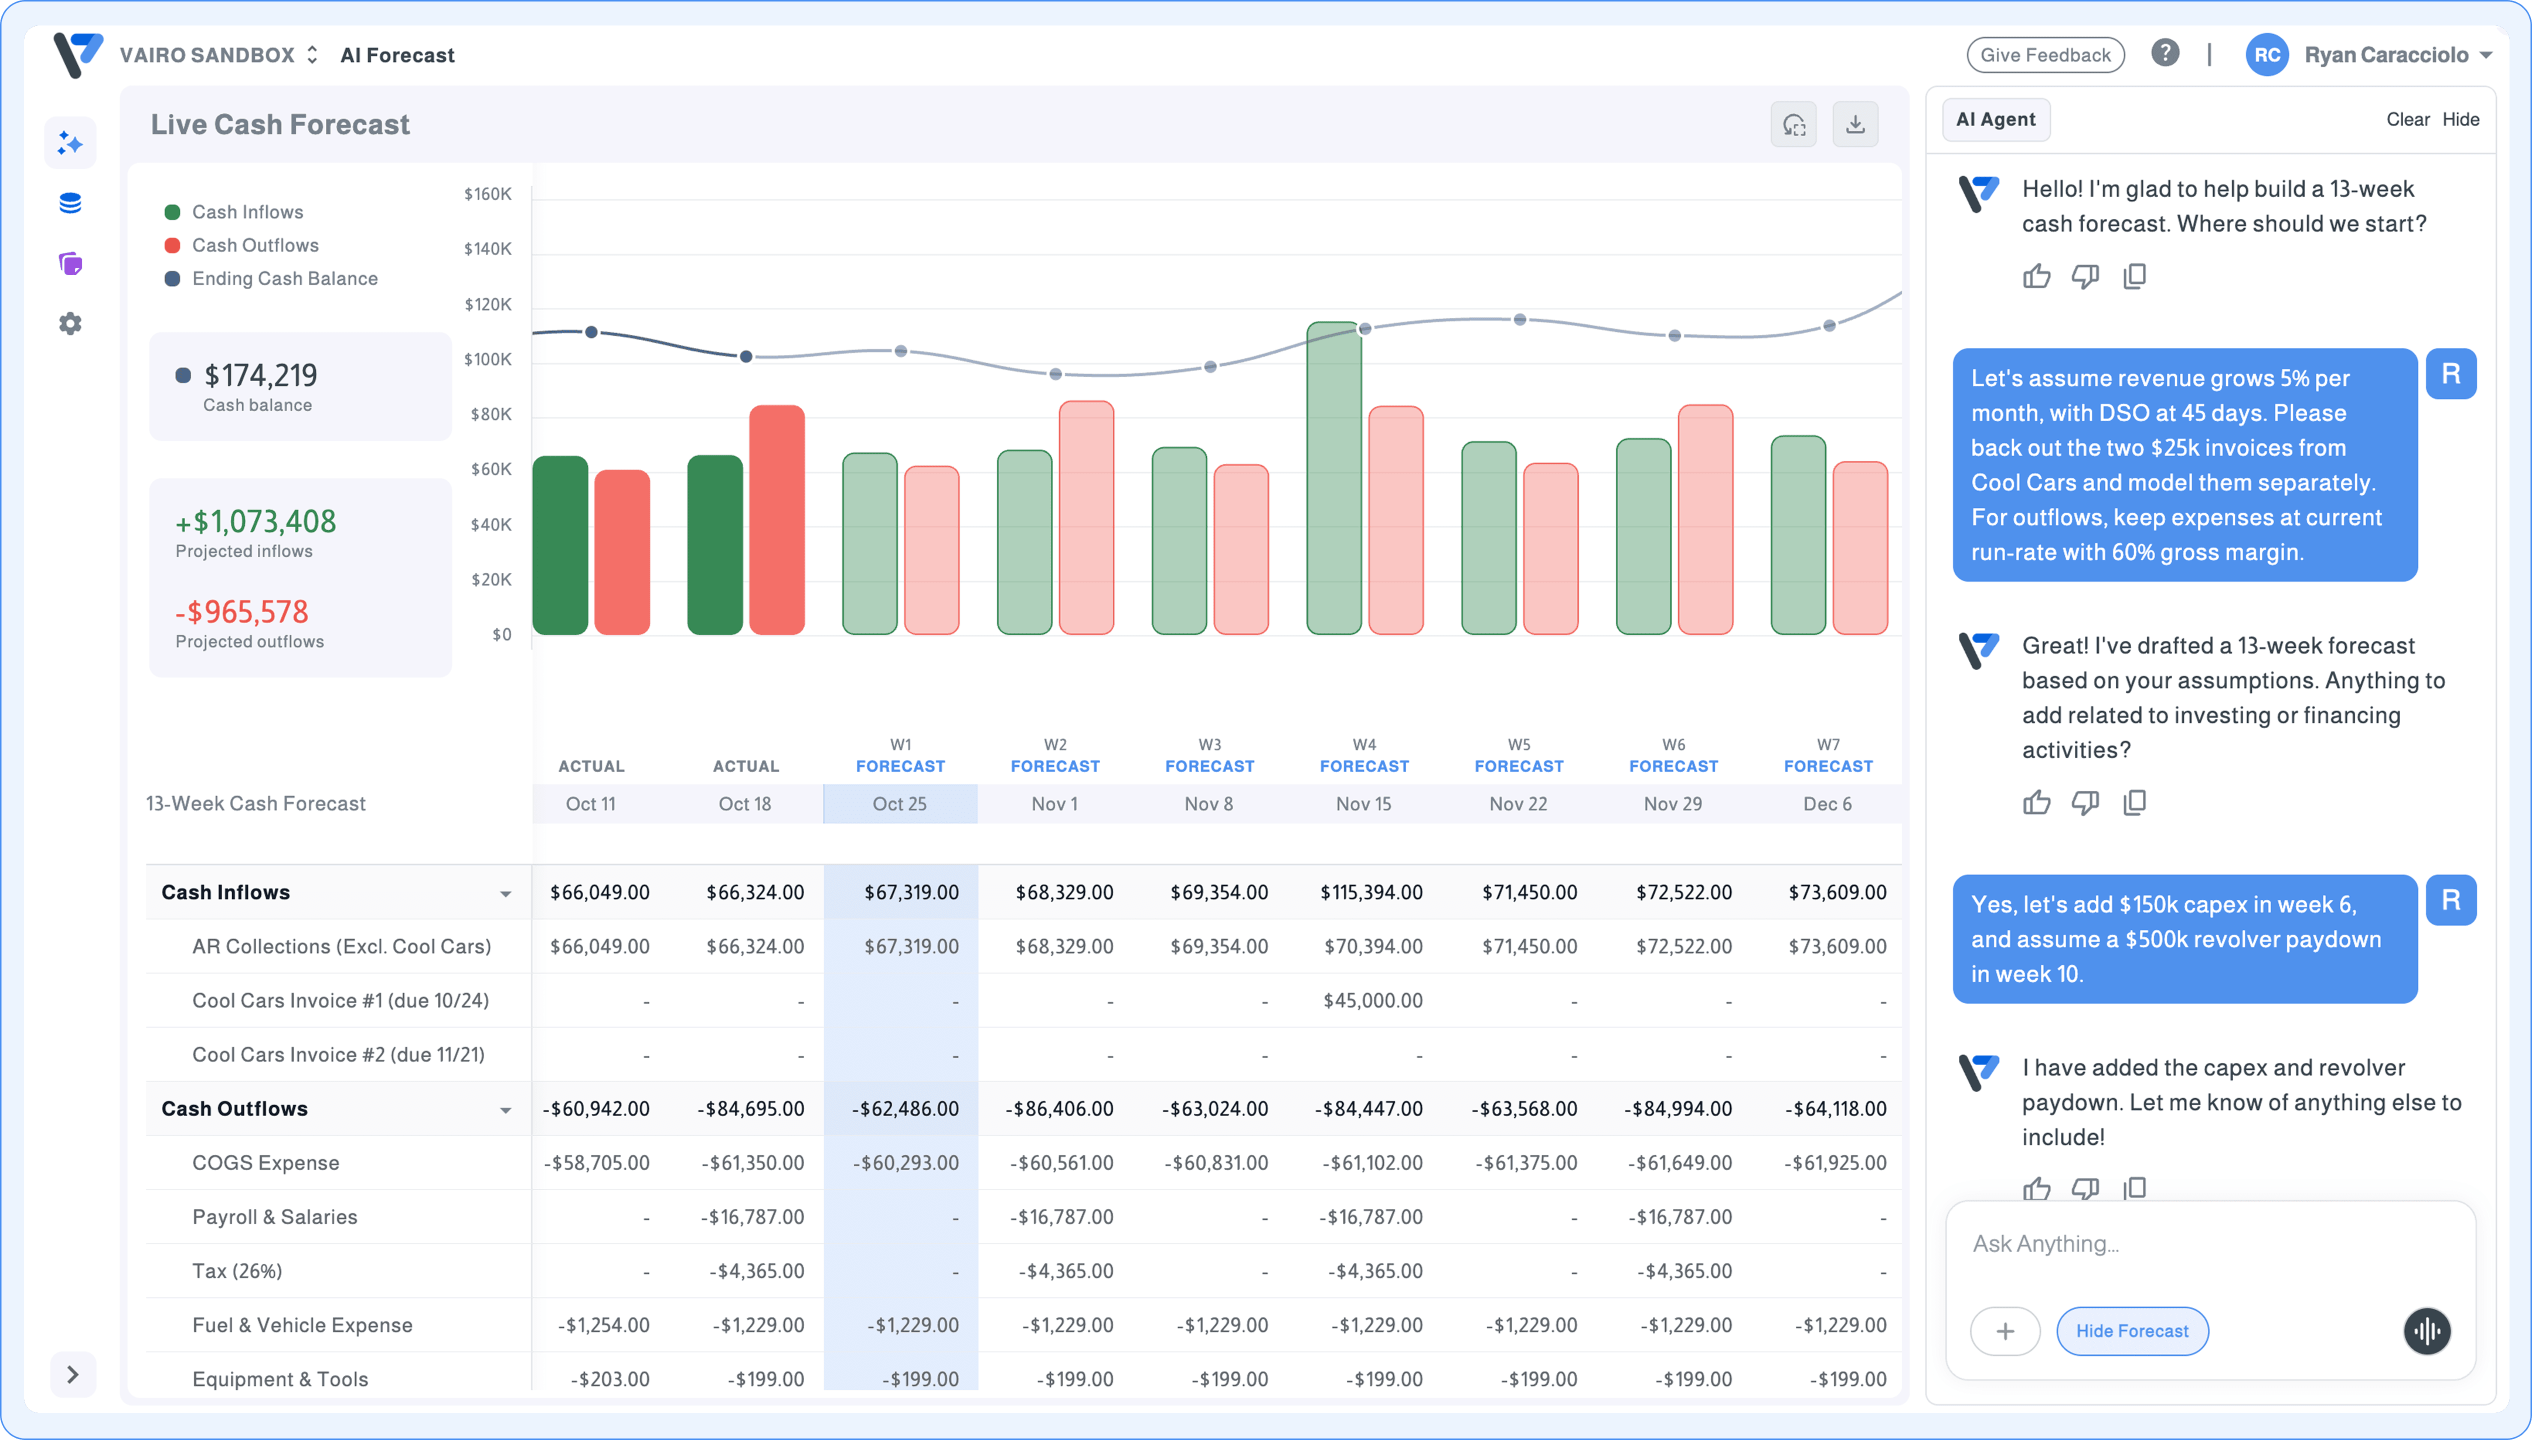Image resolution: width=2532 pixels, height=1440 pixels.
Task: Collapse the Cash Inflows row group
Action: click(x=505, y=893)
